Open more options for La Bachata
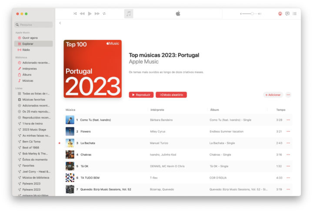 288,143
